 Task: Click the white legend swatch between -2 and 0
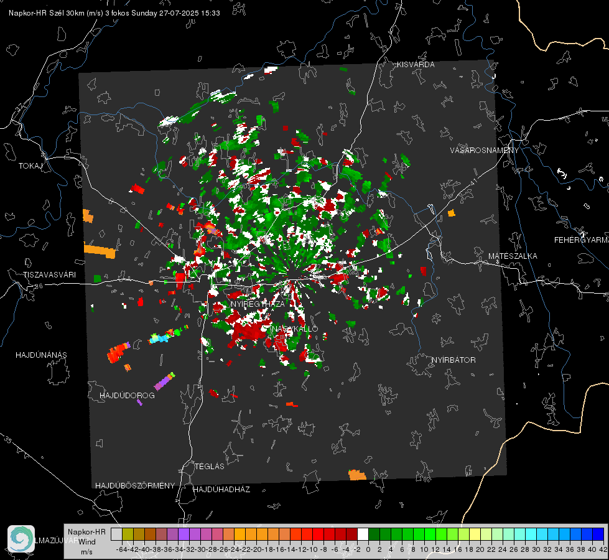[363, 534]
